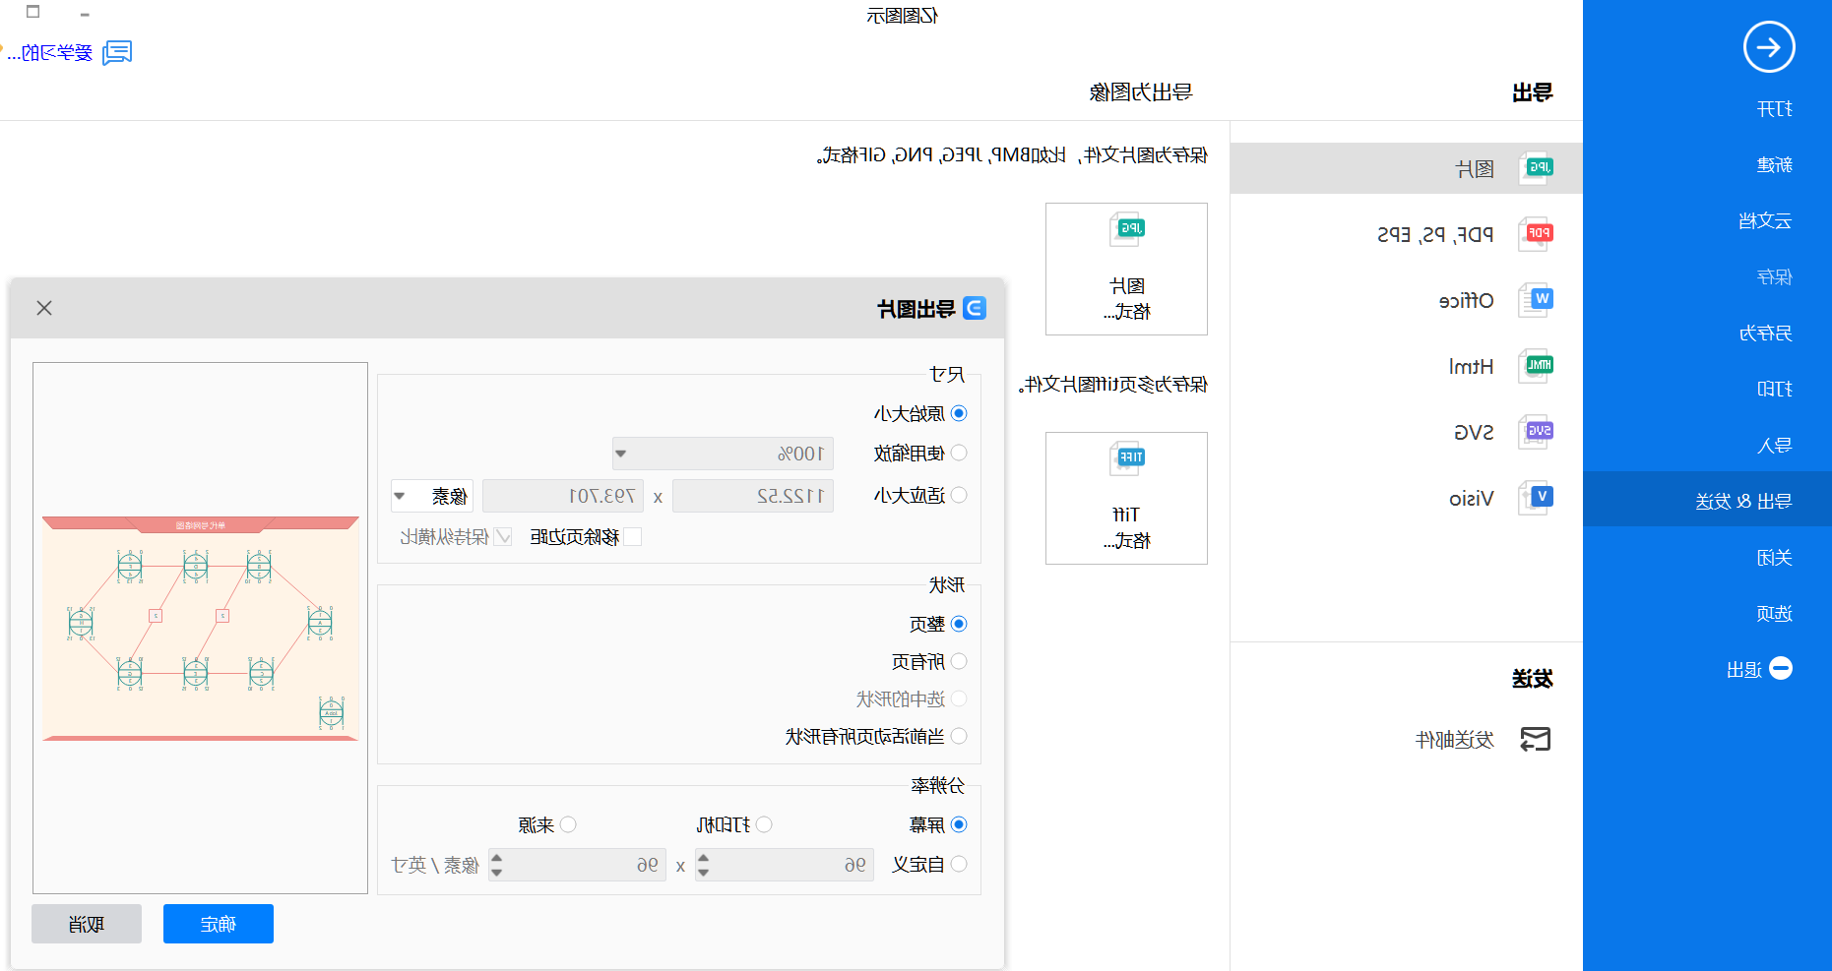Click the 爱学习的... user link
The width and height of the screenshot is (1832, 971).
[x=49, y=53]
